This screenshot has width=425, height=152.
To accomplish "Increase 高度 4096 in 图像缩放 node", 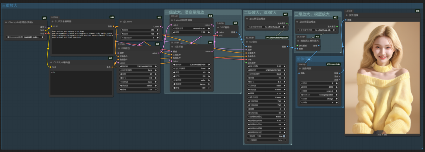I will tap(336, 87).
